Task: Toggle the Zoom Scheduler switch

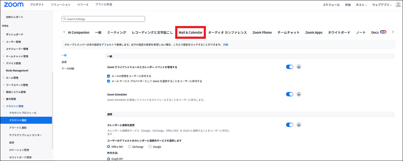Action: 290,94
